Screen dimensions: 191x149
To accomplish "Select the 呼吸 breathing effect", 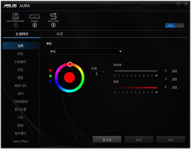I will pos(20,54).
